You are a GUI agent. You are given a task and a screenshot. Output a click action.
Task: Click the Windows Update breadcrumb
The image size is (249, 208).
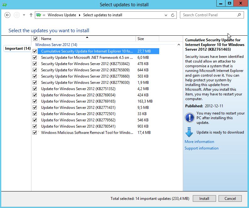[62, 15]
